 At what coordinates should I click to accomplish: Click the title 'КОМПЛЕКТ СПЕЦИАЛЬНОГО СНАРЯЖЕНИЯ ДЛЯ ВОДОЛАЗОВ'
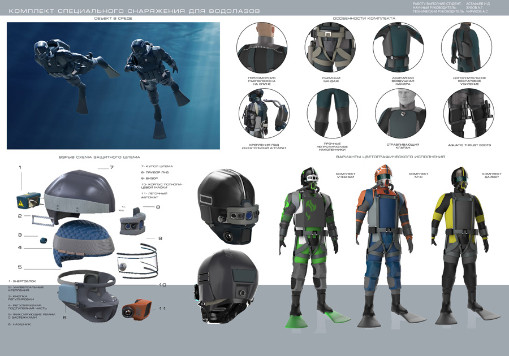[134, 11]
